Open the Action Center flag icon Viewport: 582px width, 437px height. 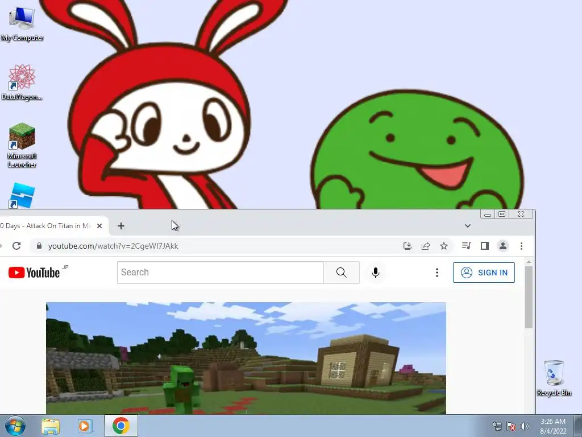[511, 426]
